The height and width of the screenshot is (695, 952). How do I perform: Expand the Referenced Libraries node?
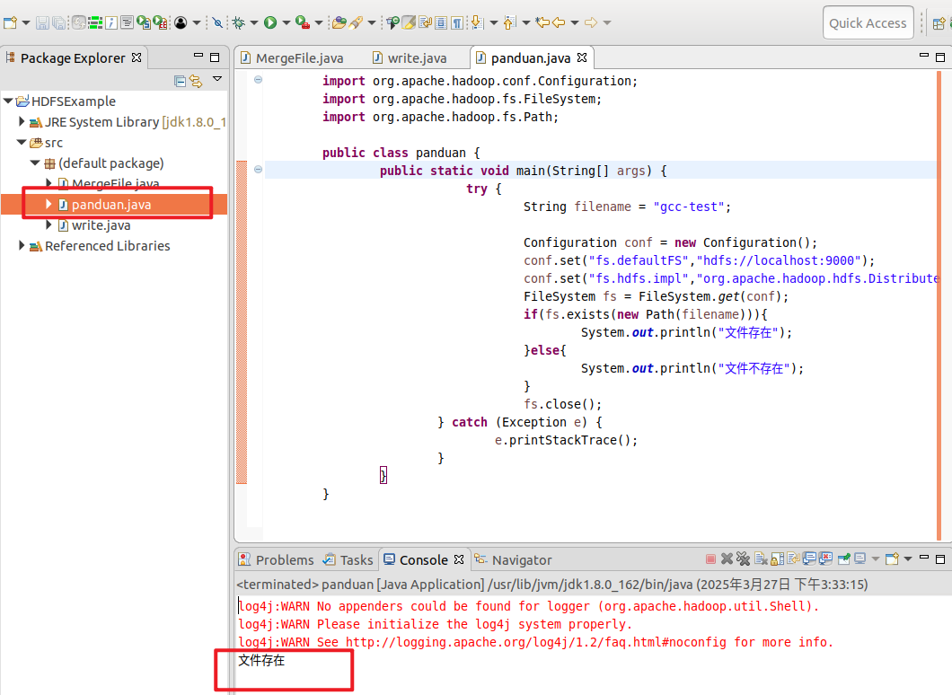[22, 246]
